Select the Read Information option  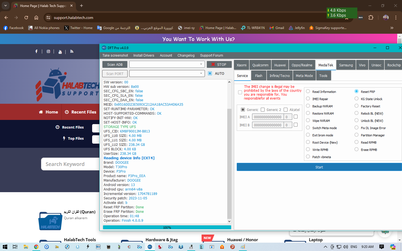click(x=308, y=91)
